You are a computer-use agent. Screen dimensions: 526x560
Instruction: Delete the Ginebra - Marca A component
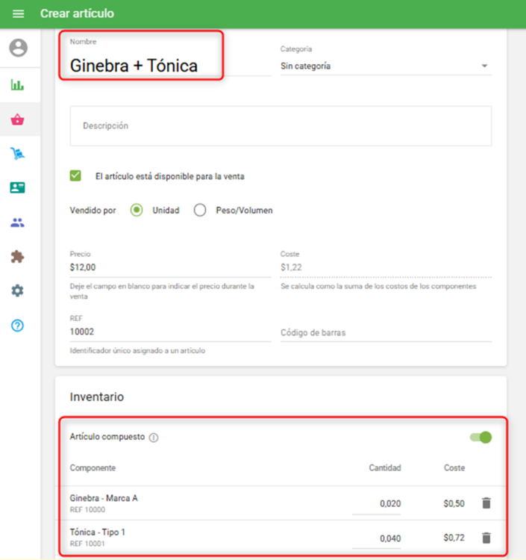point(486,503)
